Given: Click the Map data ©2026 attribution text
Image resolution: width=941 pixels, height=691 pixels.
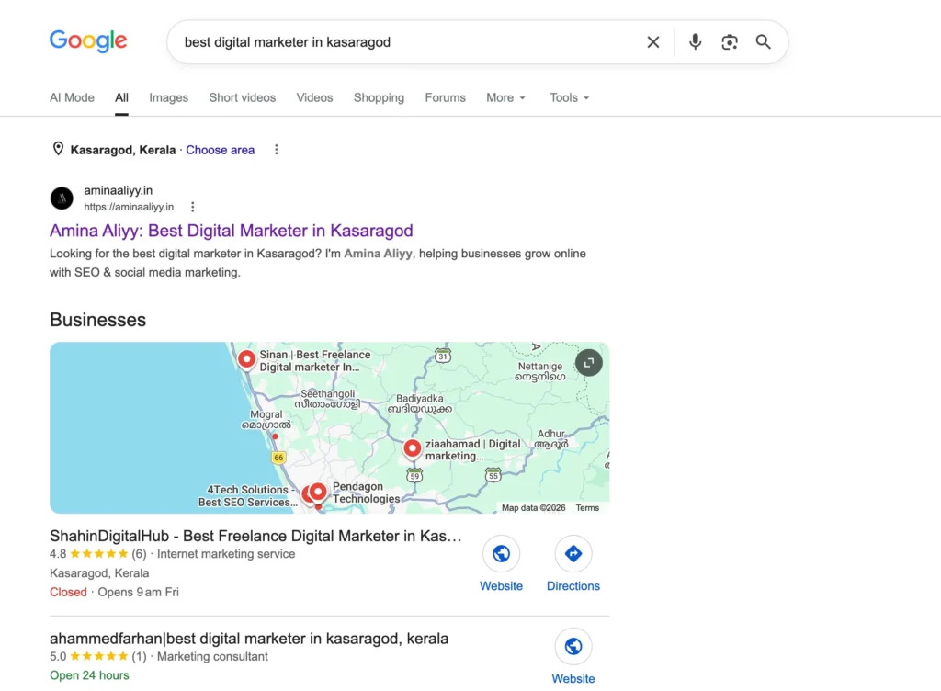Looking at the screenshot, I should click(534, 507).
